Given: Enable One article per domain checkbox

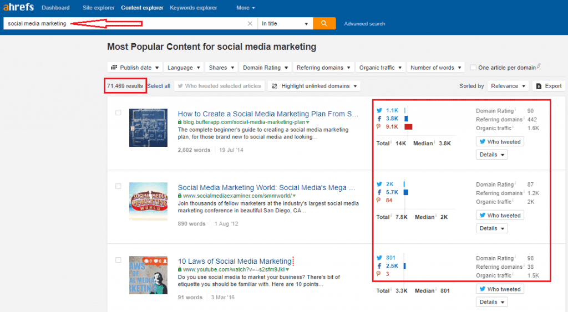Looking at the screenshot, I should click(473, 67).
